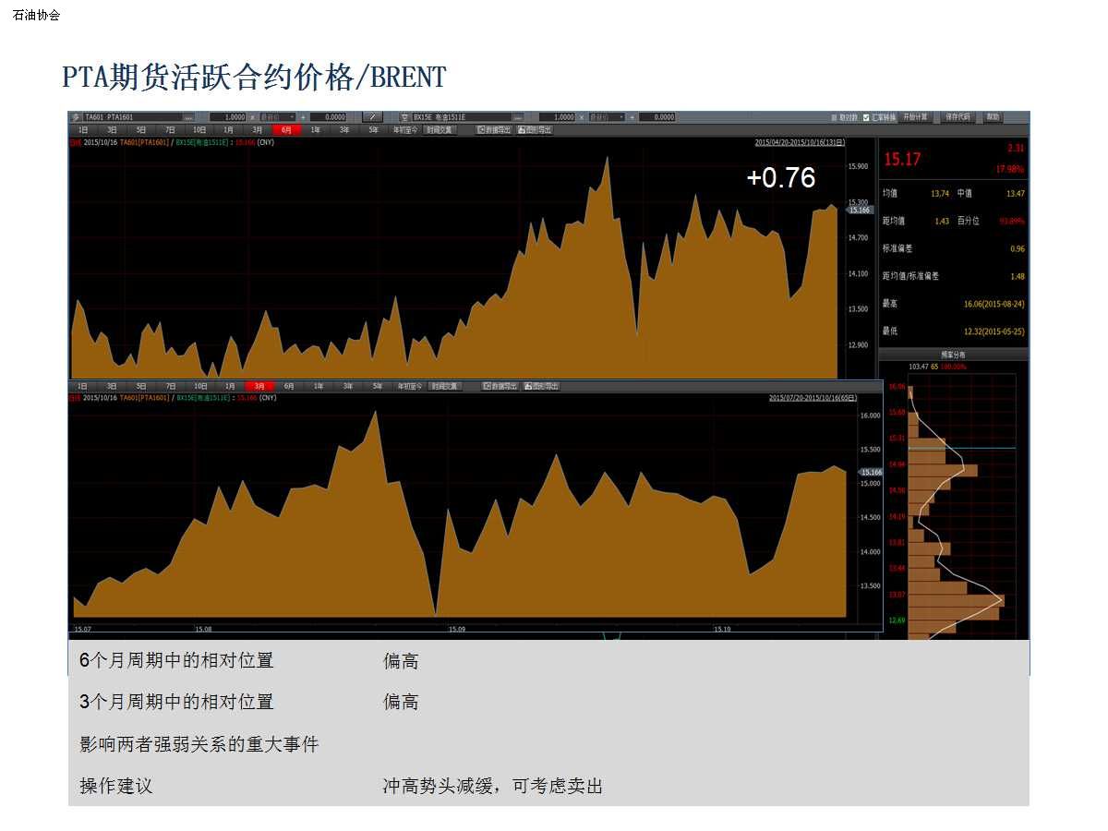Click the 保存代码 button
Image resolution: width=1108 pixels, height=831 pixels.
(958, 117)
